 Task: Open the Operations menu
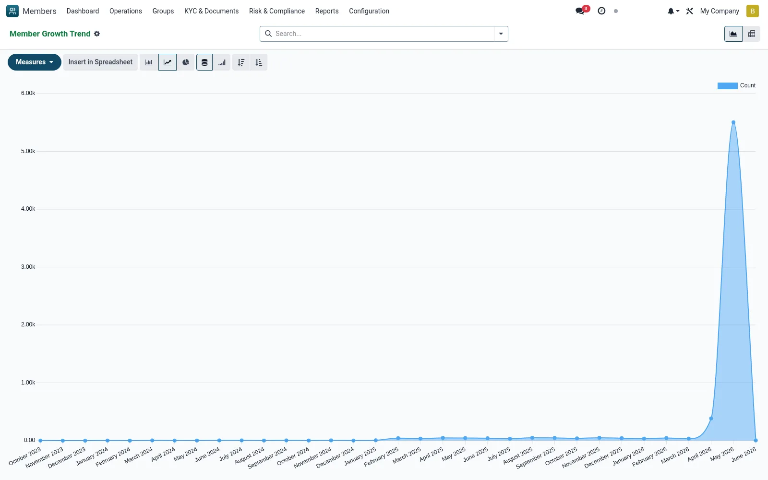click(x=126, y=11)
